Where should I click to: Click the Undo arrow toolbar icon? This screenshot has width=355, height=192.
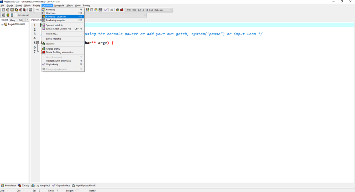[37, 10]
